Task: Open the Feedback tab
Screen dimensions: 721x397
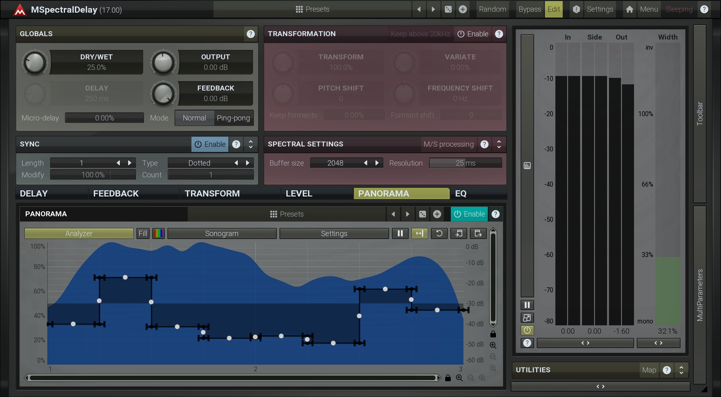Action: pos(116,194)
